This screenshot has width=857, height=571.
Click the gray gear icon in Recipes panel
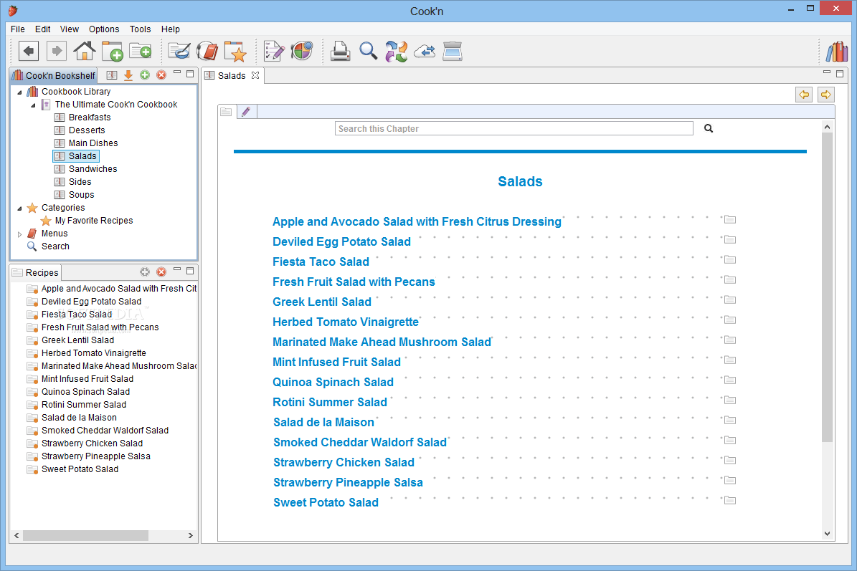[145, 272]
